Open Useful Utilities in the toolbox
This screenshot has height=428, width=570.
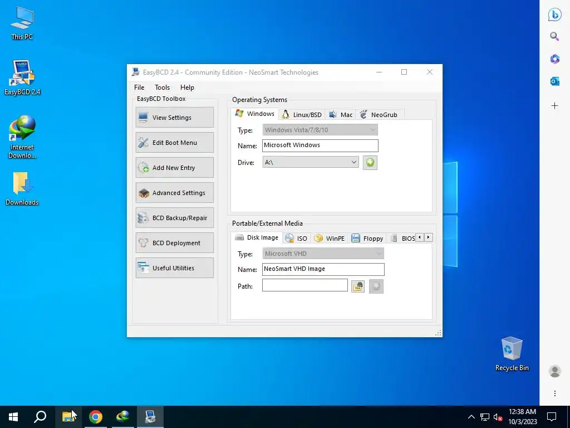tap(174, 268)
